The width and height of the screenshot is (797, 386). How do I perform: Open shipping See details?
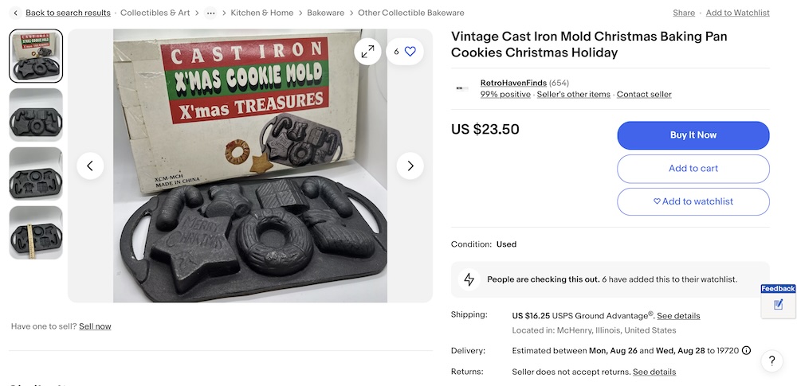(x=678, y=316)
